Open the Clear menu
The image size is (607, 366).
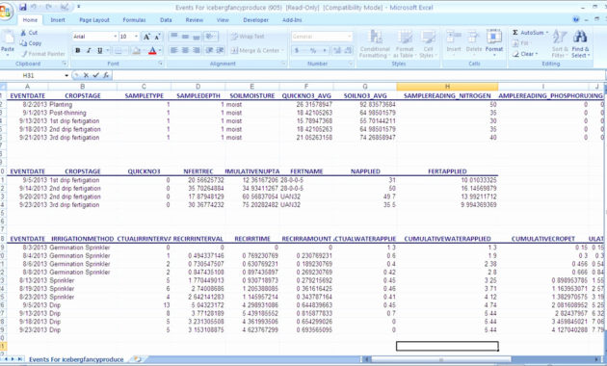point(525,54)
